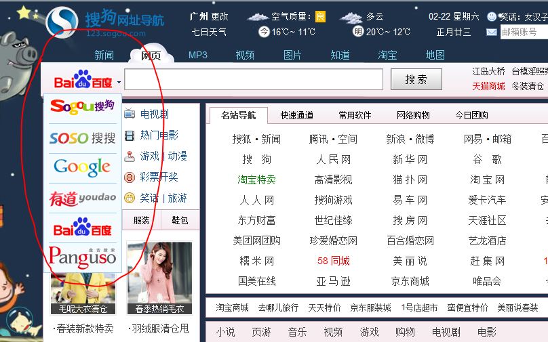Viewport: 548px width, 342px height.
Task: Click the laughing face icon beside 笑话
Action: point(130,198)
